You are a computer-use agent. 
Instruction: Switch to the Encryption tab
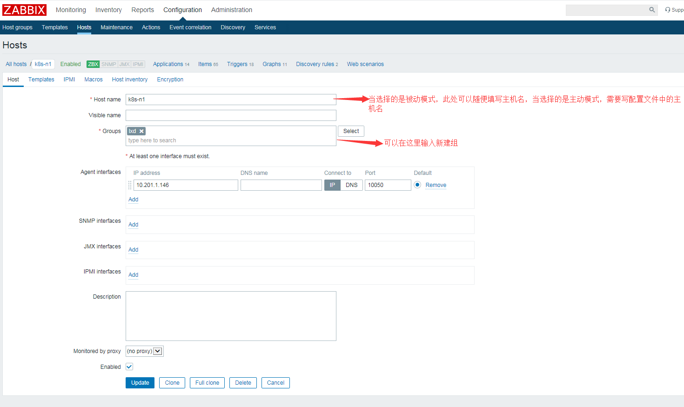point(170,80)
